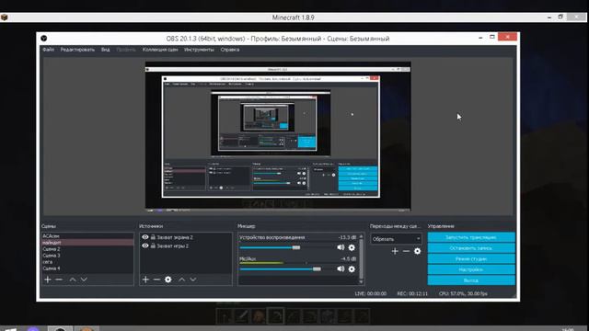Open the Коллекция сцен menu
The width and height of the screenshot is (589, 331).
(160, 50)
